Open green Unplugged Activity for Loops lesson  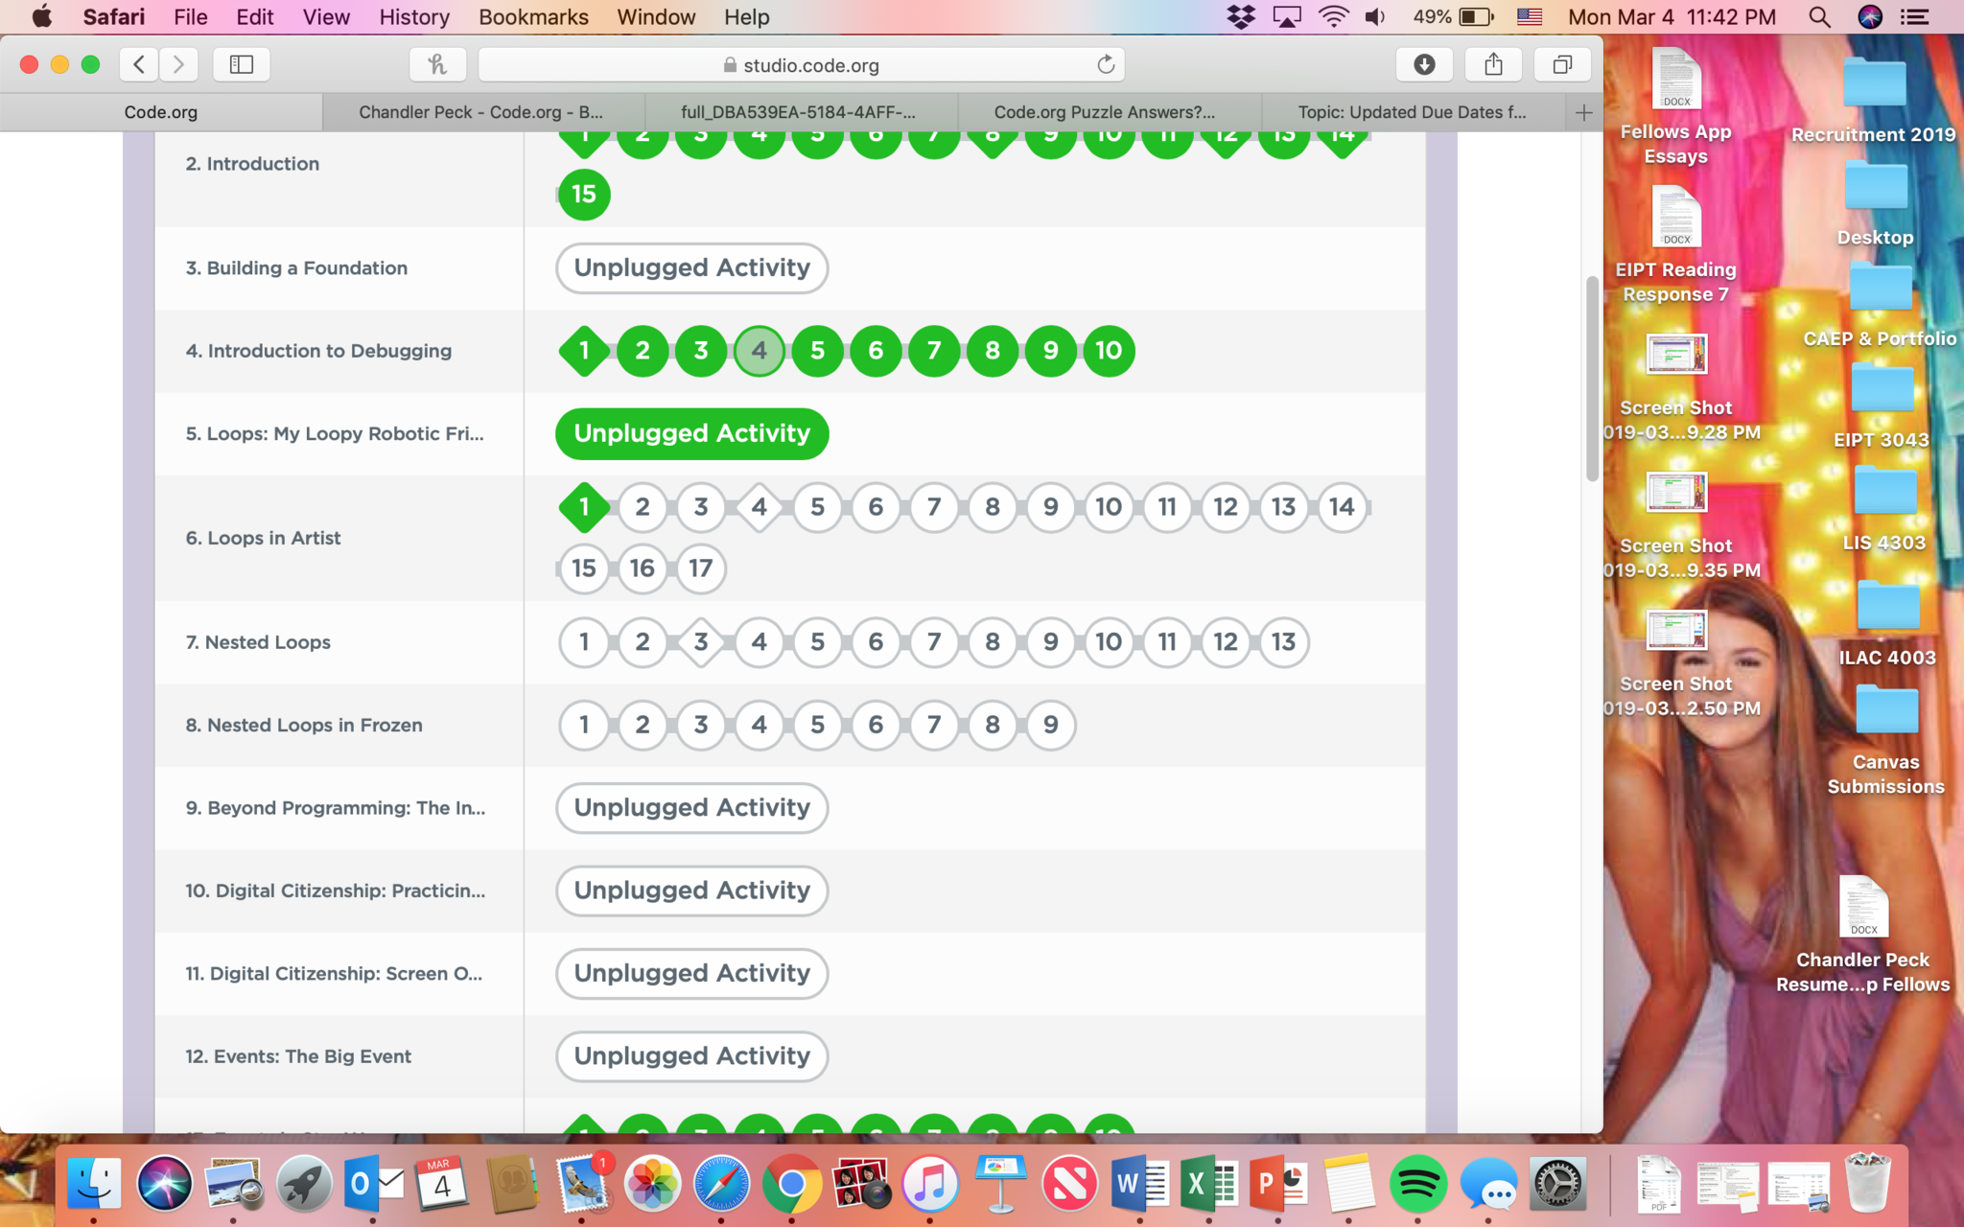(x=691, y=433)
